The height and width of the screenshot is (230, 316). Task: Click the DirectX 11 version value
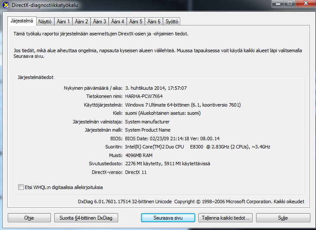pyautogui.click(x=136, y=172)
